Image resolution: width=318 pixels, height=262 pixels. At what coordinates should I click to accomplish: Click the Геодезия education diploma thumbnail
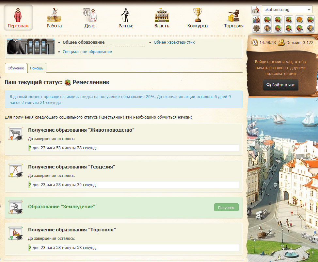pyautogui.click(x=15, y=171)
